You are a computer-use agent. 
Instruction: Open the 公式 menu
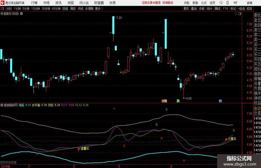click(x=204, y=3)
